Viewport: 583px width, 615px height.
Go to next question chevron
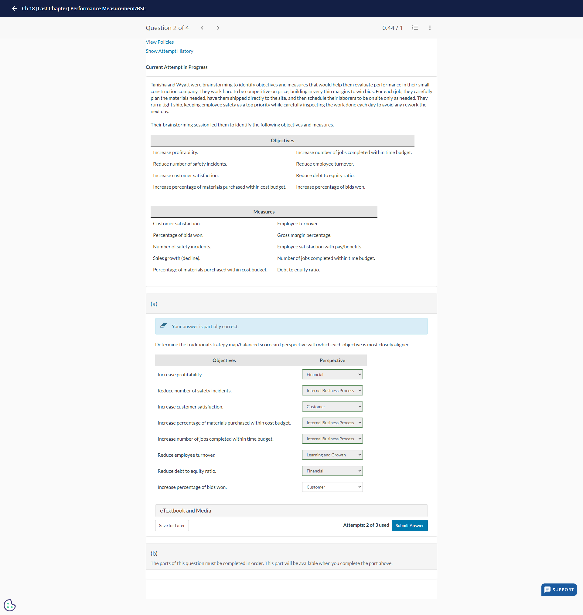[x=218, y=28]
